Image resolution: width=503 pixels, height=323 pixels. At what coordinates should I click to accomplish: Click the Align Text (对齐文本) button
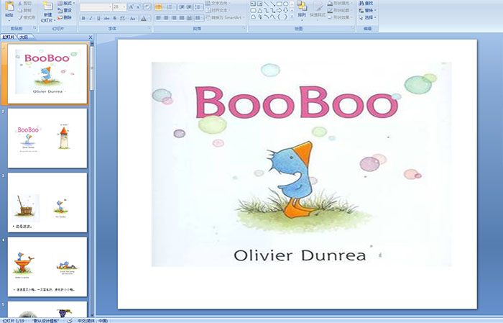pos(218,10)
